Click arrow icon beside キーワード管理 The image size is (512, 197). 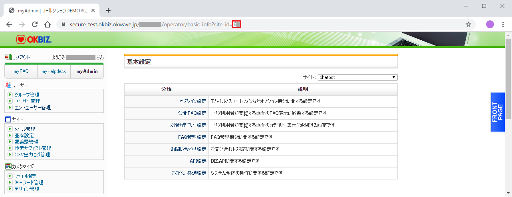(x=10, y=183)
